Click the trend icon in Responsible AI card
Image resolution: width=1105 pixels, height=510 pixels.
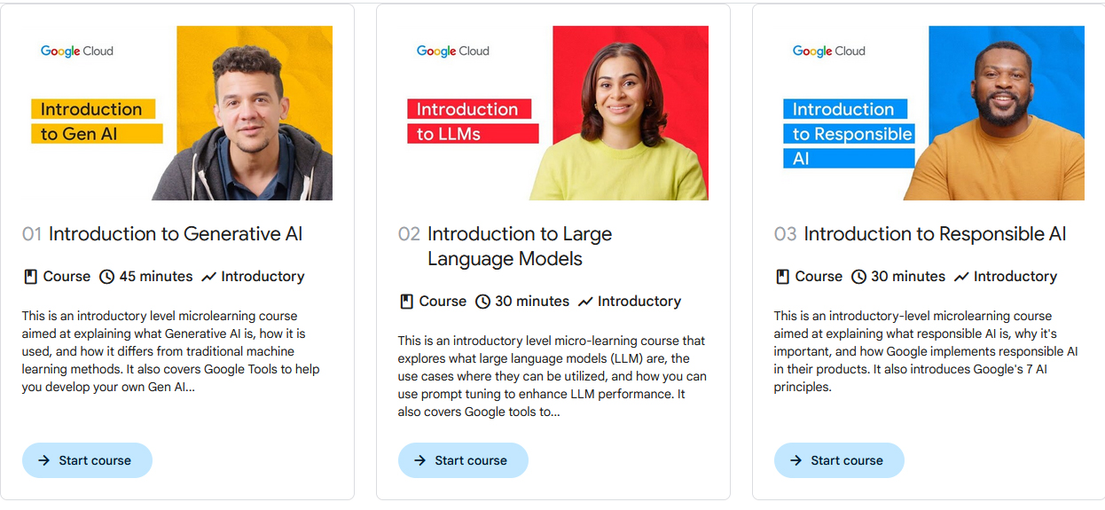coord(960,277)
